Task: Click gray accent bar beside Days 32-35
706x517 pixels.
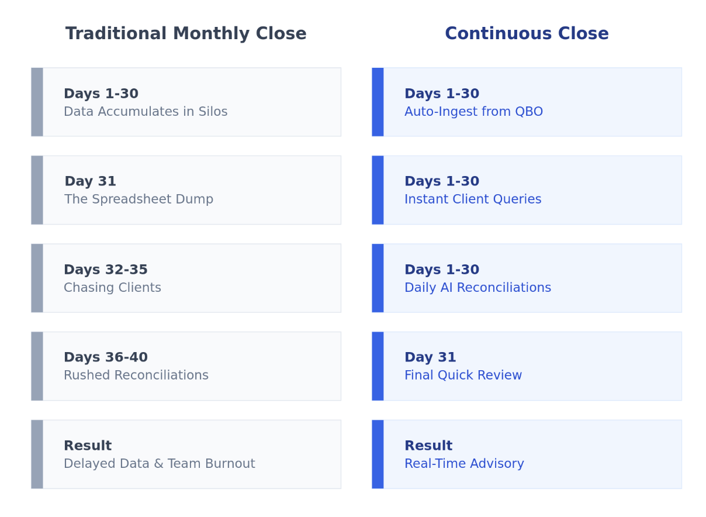Action: click(37, 278)
